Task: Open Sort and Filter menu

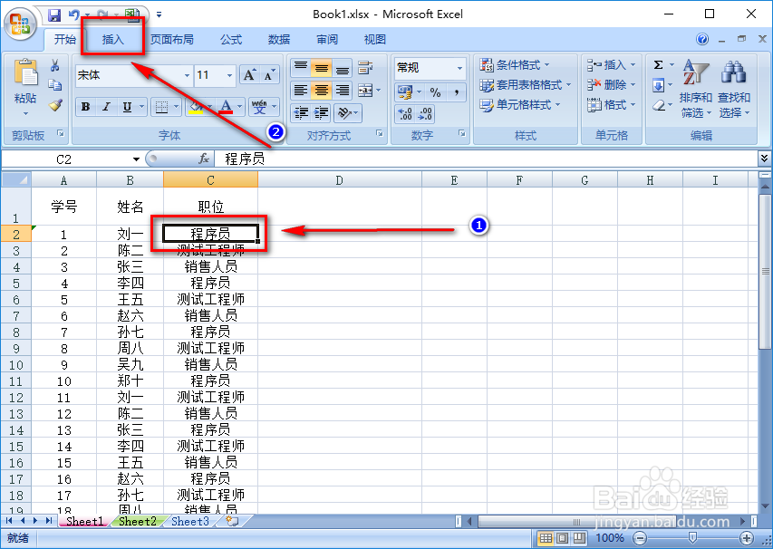Action: coord(696,89)
